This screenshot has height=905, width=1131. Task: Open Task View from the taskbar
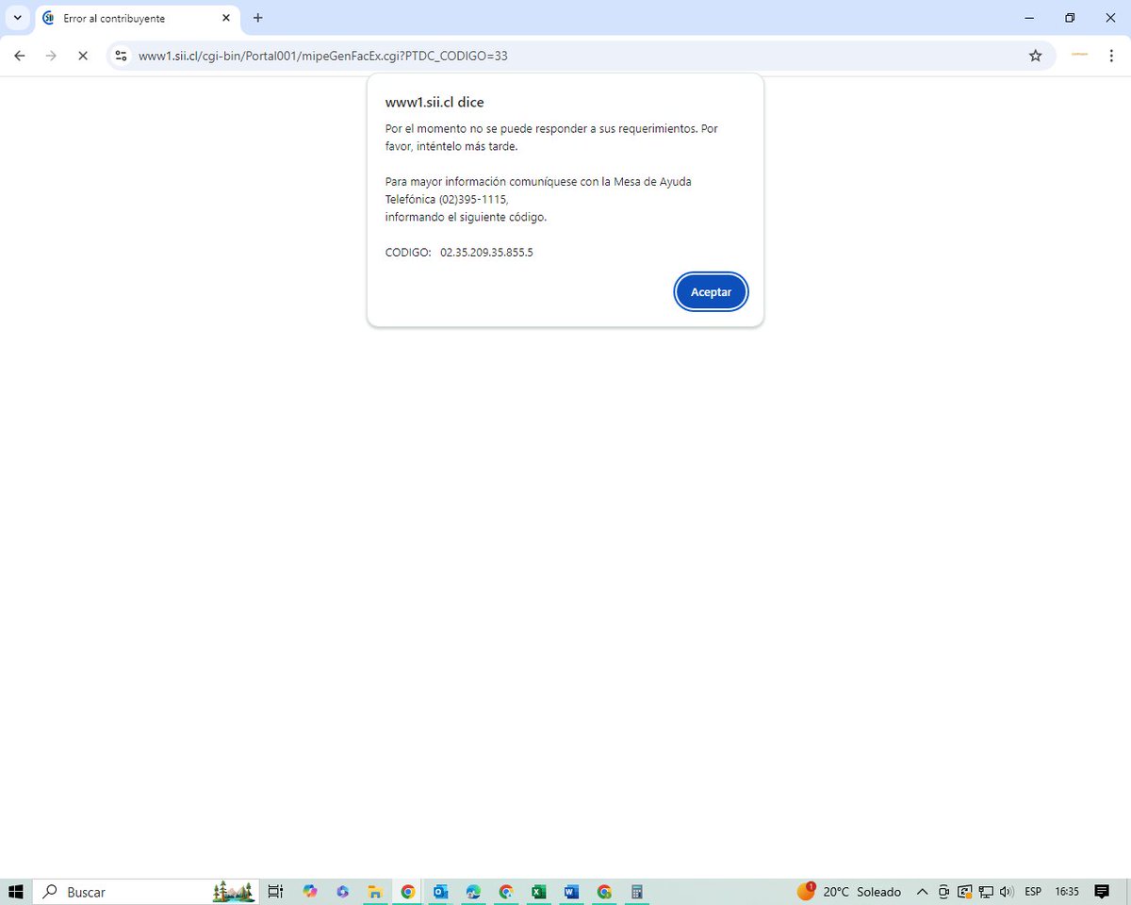tap(275, 891)
